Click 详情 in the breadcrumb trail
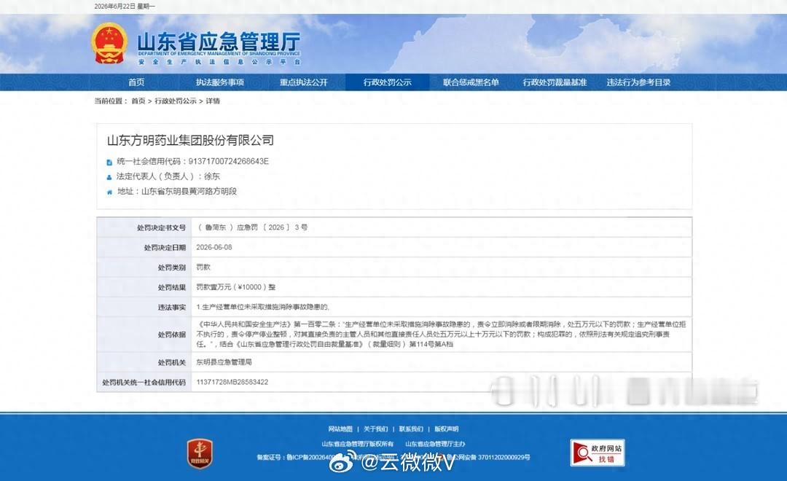Image resolution: width=787 pixels, height=481 pixels. click(213, 101)
